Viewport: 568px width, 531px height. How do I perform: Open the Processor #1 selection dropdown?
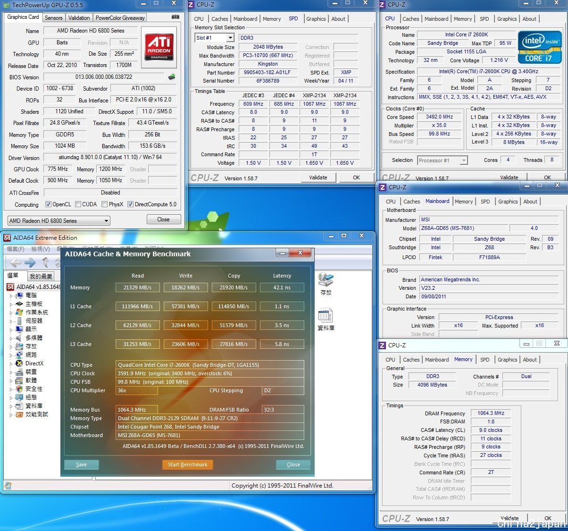(443, 160)
